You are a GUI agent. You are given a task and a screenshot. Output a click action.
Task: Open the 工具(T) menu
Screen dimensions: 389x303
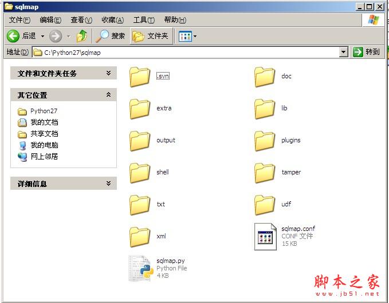144,20
